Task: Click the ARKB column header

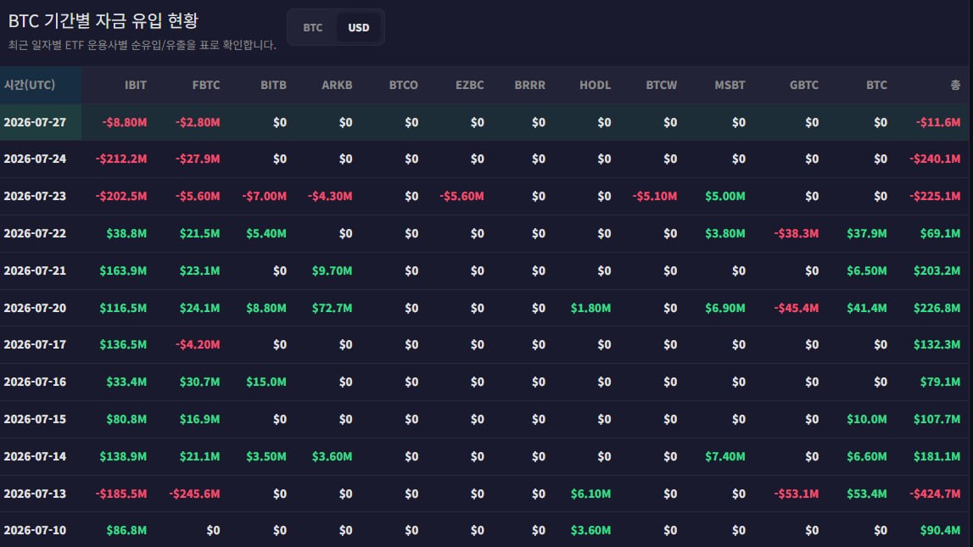Action: pyautogui.click(x=336, y=85)
